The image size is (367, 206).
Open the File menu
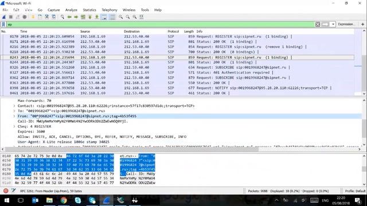click(x=5, y=10)
